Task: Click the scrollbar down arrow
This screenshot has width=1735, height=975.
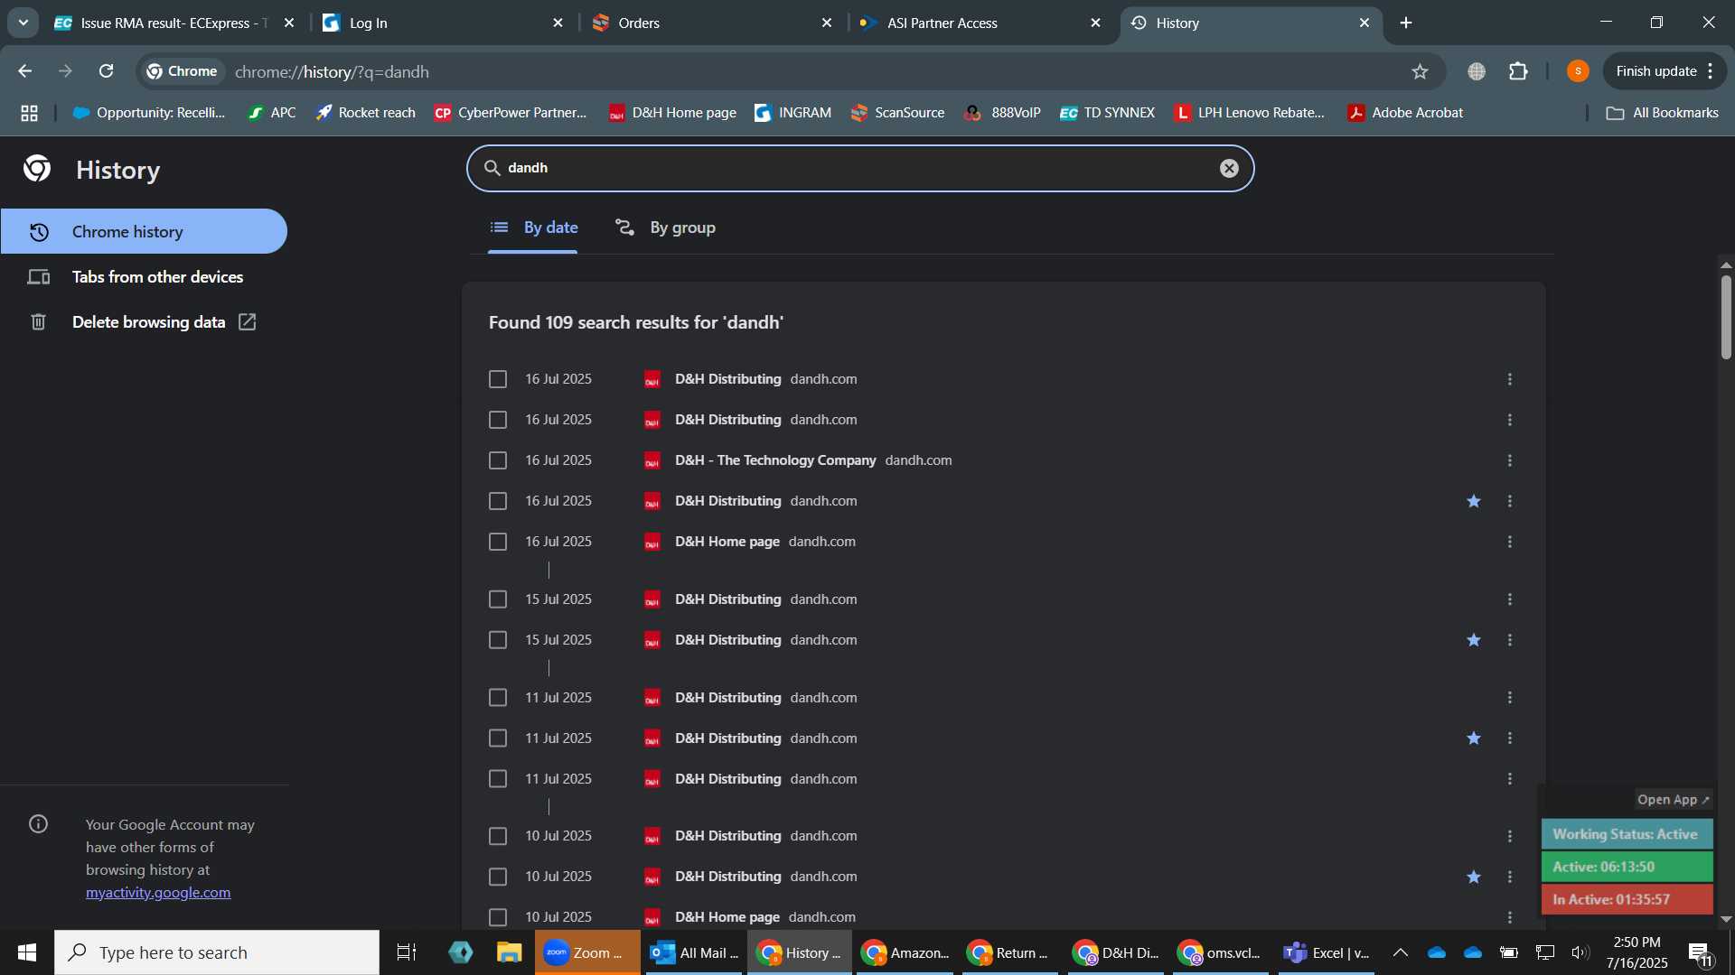Action: tap(1726, 919)
